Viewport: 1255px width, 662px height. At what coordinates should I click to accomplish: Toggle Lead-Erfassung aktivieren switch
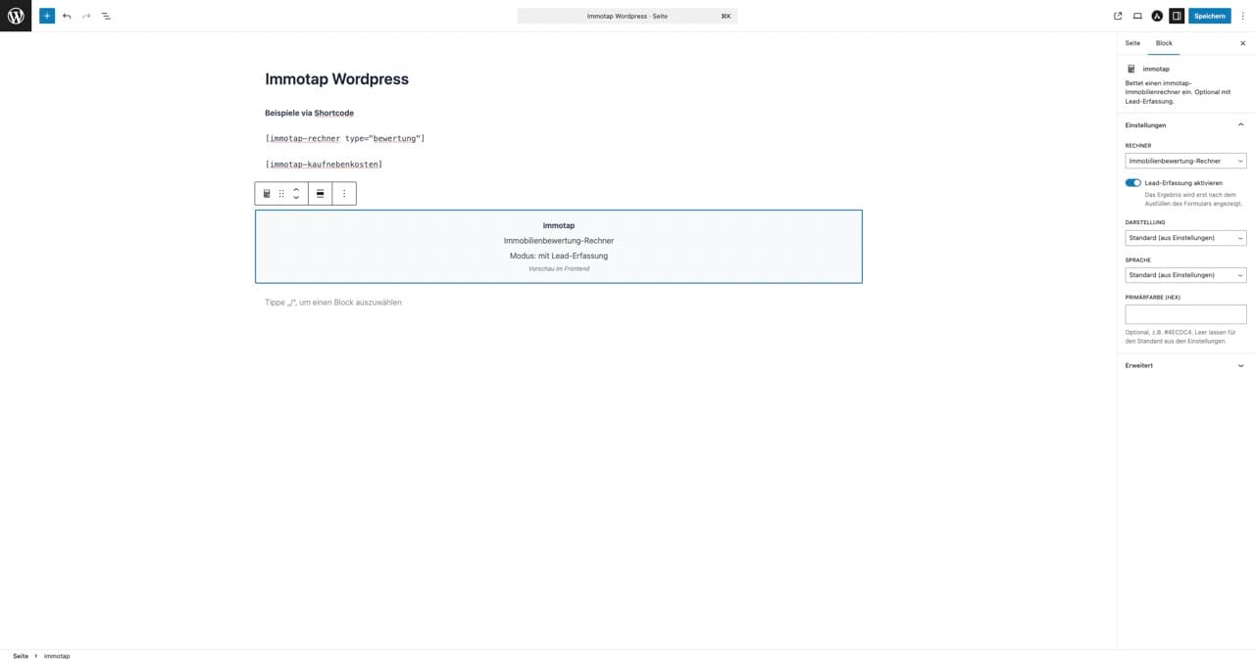pos(1133,183)
